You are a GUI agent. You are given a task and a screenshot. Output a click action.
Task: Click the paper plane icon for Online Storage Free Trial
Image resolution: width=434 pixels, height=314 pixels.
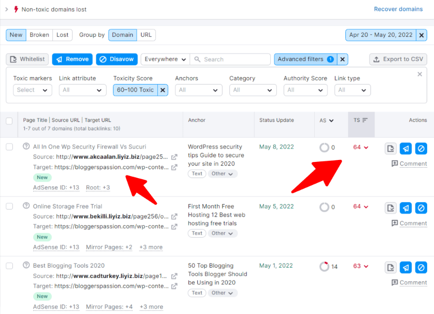[405, 208]
